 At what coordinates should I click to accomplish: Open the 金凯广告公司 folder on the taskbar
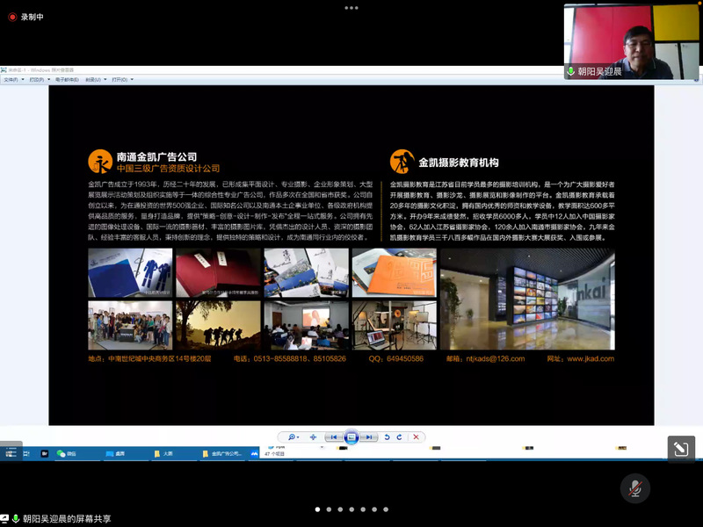pyautogui.click(x=223, y=453)
